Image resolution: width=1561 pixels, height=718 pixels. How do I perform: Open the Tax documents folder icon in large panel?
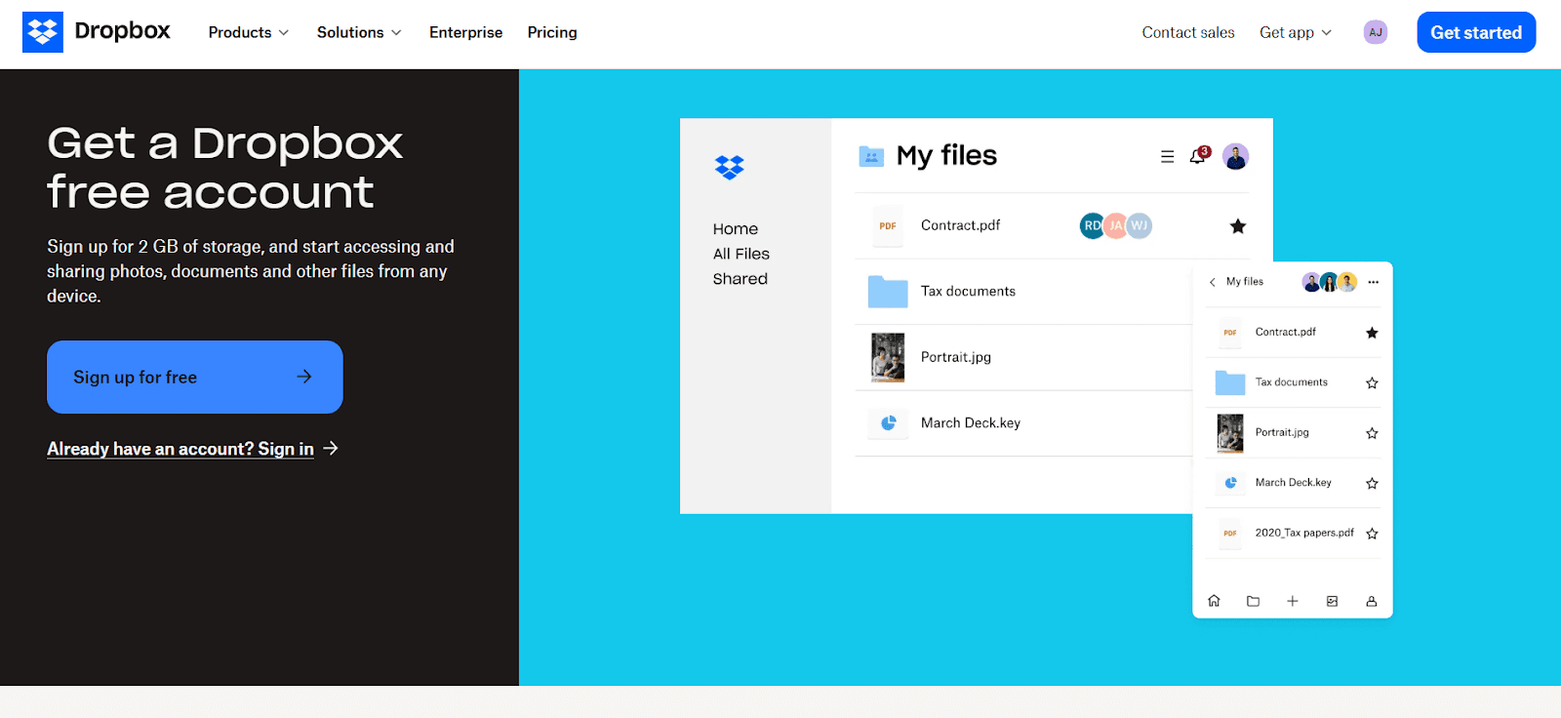click(x=888, y=291)
